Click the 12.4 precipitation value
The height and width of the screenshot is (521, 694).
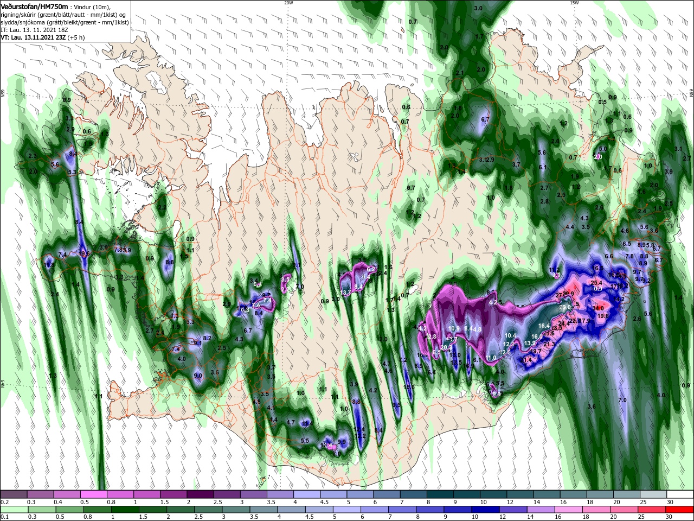click(x=359, y=430)
